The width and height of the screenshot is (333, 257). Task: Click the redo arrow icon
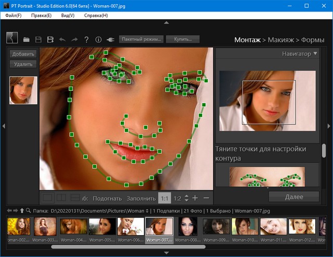[74, 40]
